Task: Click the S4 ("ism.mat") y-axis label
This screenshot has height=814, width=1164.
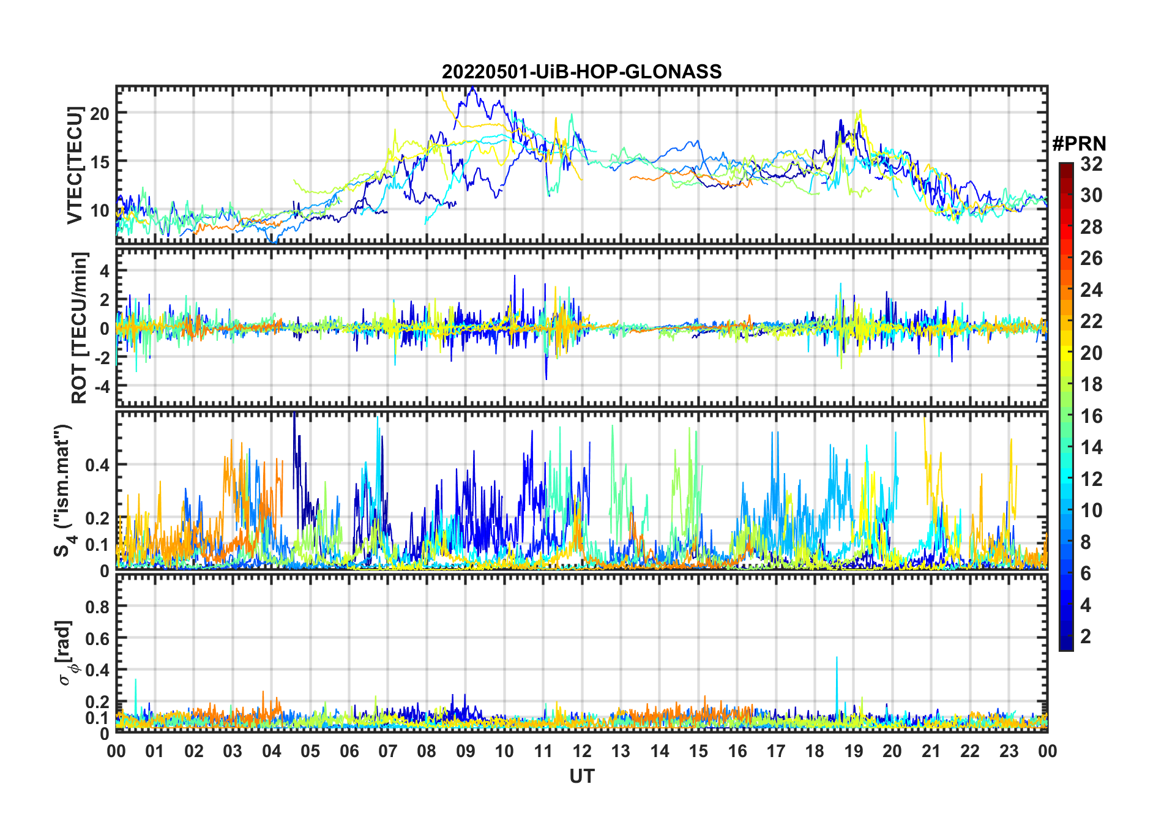Action: pyautogui.click(x=64, y=490)
